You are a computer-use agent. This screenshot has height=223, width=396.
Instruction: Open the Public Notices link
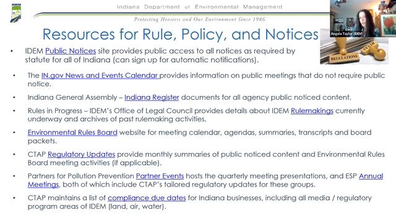click(71, 51)
